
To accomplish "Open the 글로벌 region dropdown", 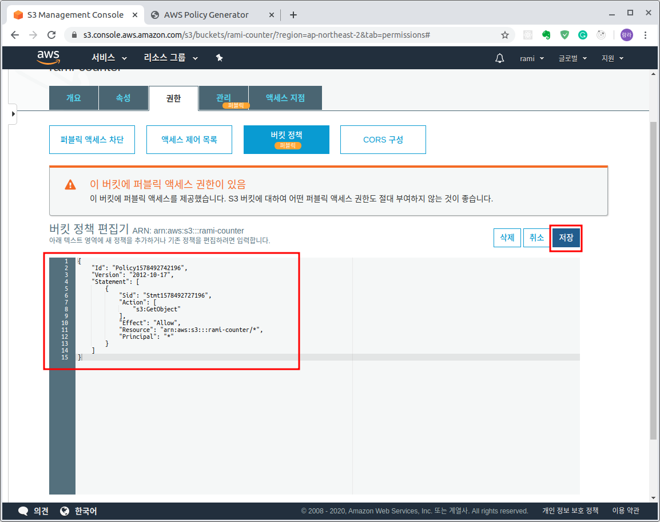I will [x=572, y=58].
